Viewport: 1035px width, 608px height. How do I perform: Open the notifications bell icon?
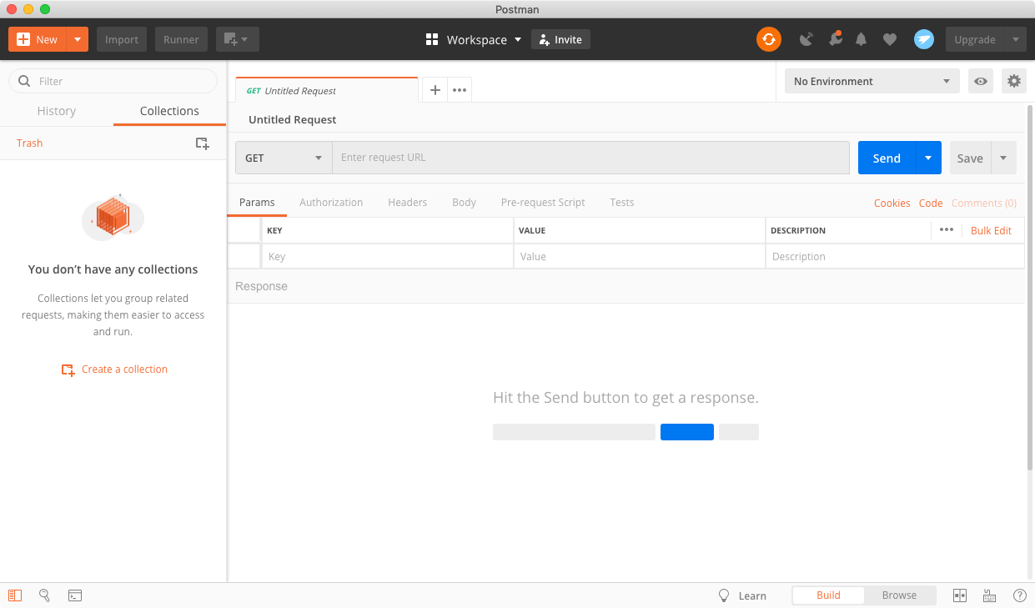coord(862,39)
